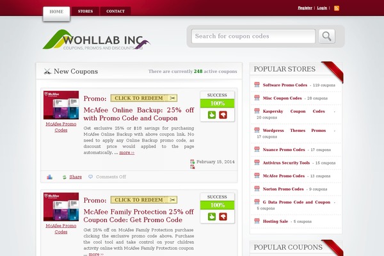Click the magnifier search button
Image resolution: width=384 pixels, height=256 pixels.
pos(326,36)
